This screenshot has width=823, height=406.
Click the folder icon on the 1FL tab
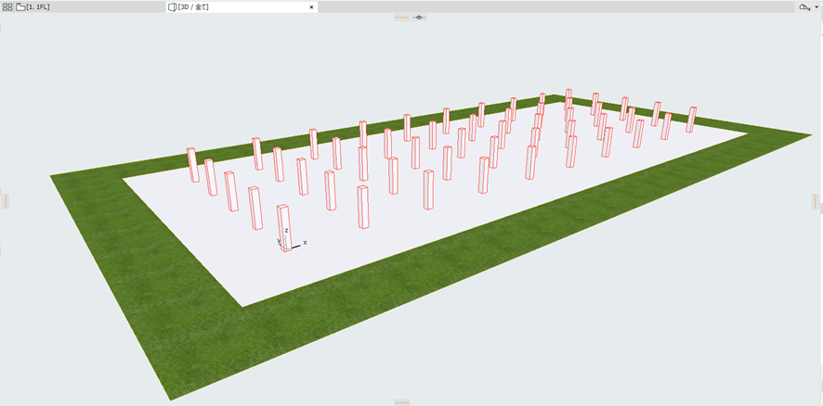pos(20,6)
